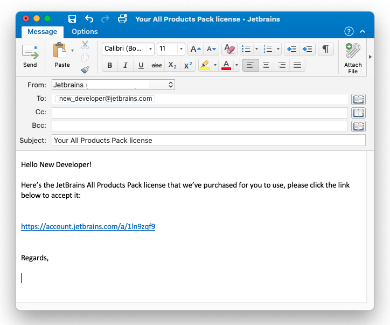The image size is (390, 325).
Task: Click the Format Painter brush icon
Action: tap(85, 70)
